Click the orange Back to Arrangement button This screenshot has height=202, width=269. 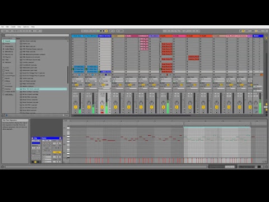[x=262, y=75]
